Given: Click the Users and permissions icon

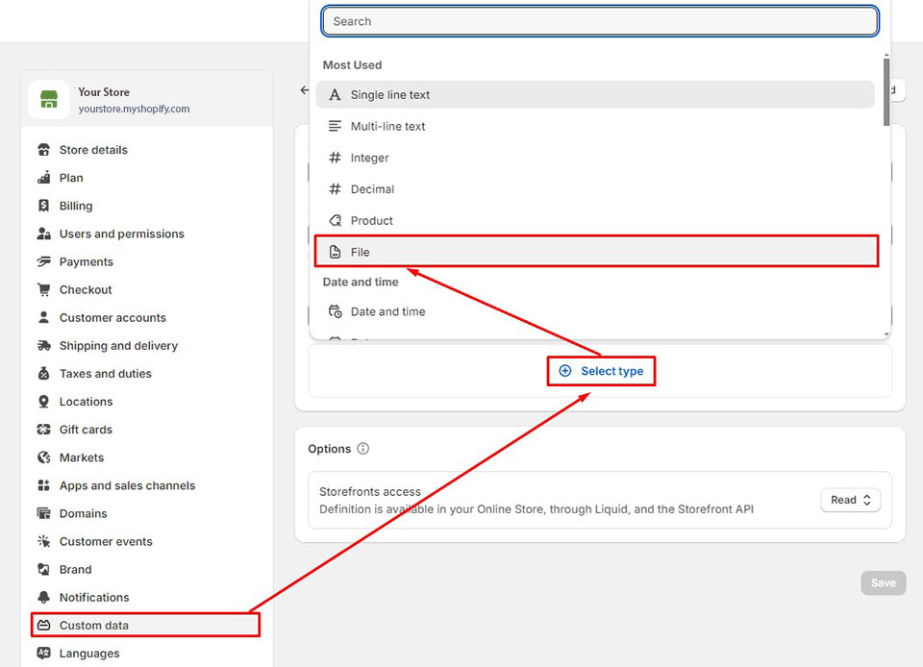Looking at the screenshot, I should click(x=43, y=234).
